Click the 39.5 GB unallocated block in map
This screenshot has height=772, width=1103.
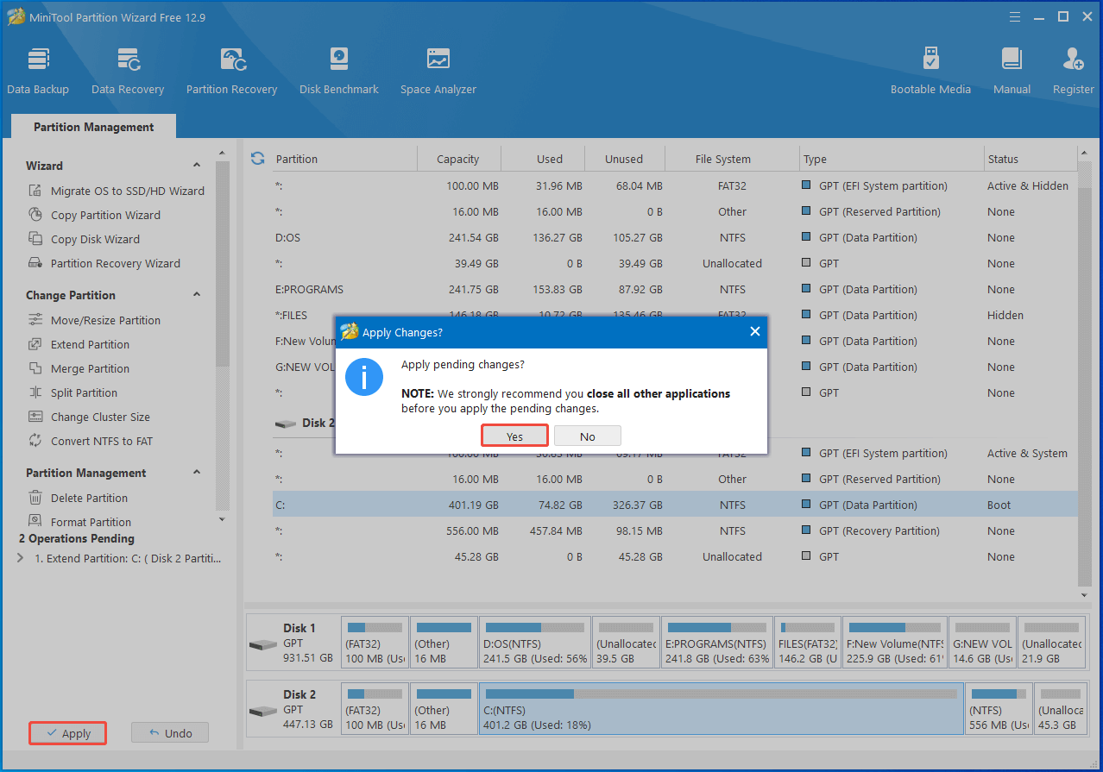tap(627, 642)
